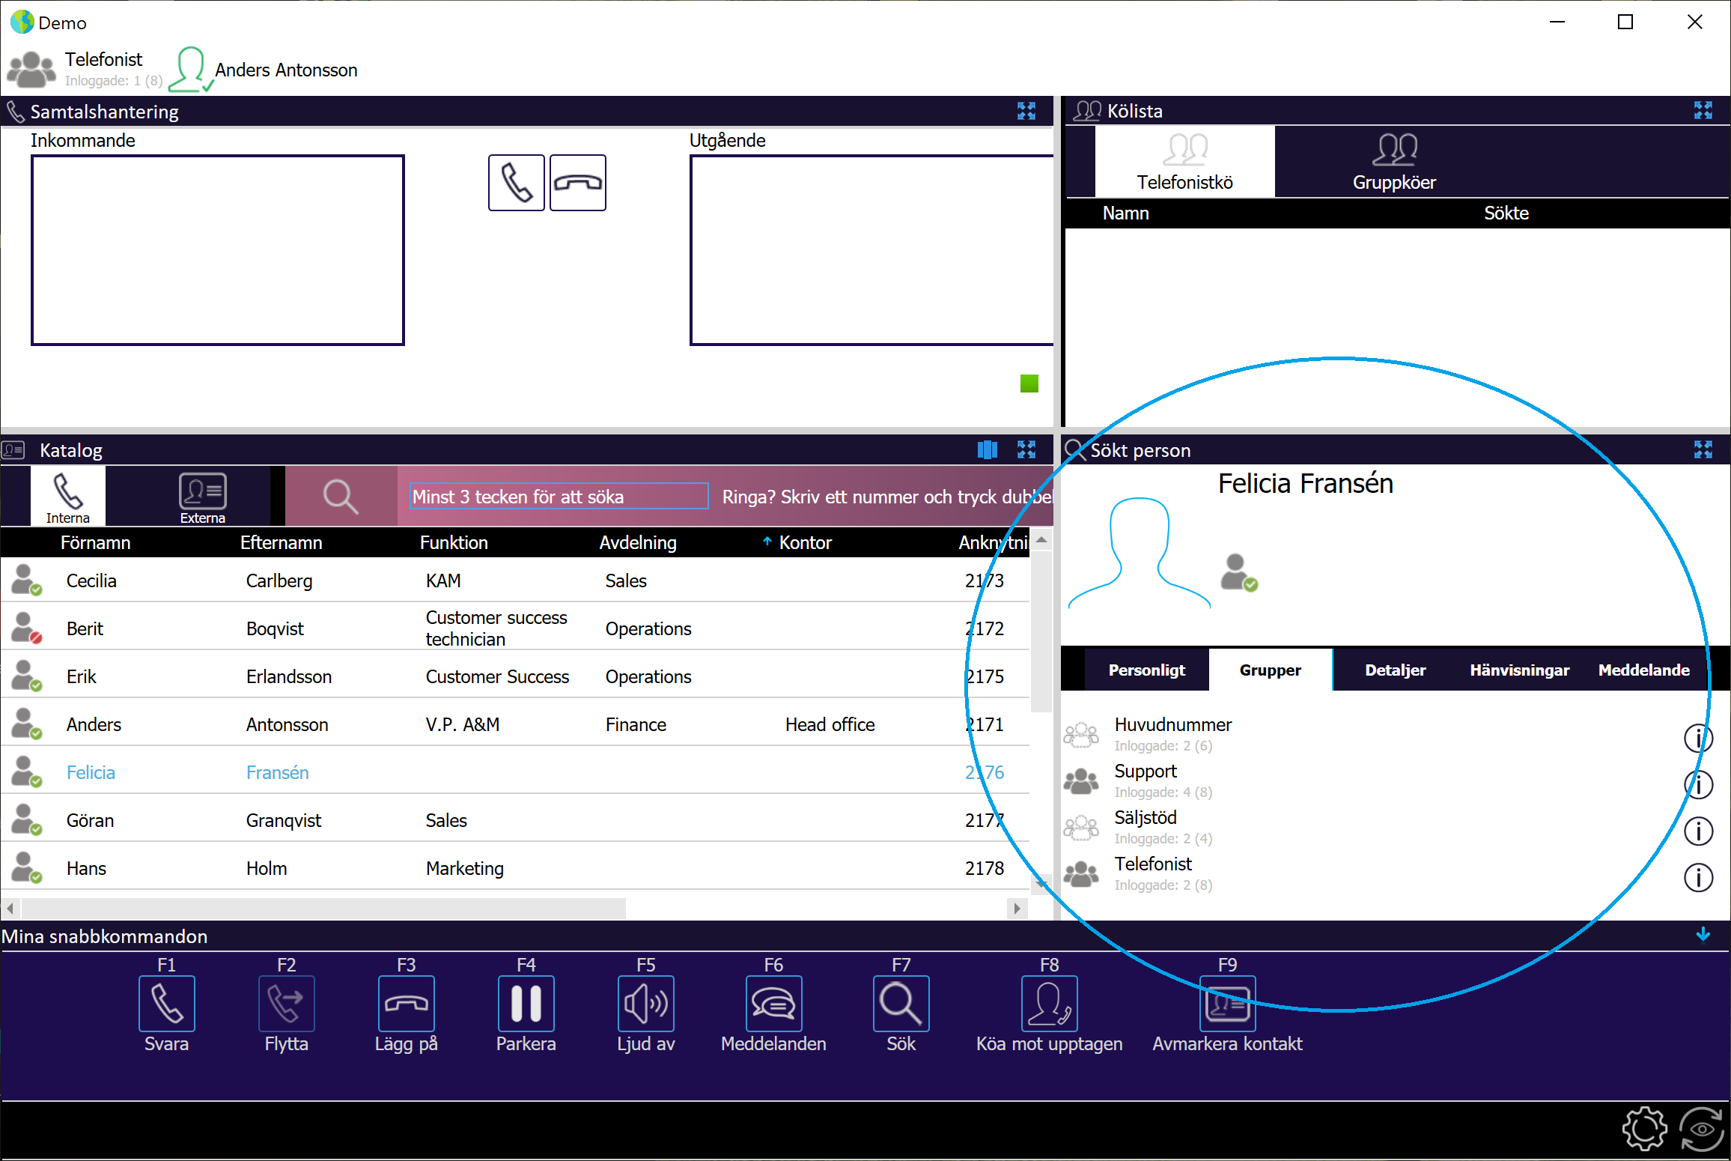The width and height of the screenshot is (1731, 1161).
Task: Click F3 Lägg på shortcut
Action: (x=406, y=1004)
